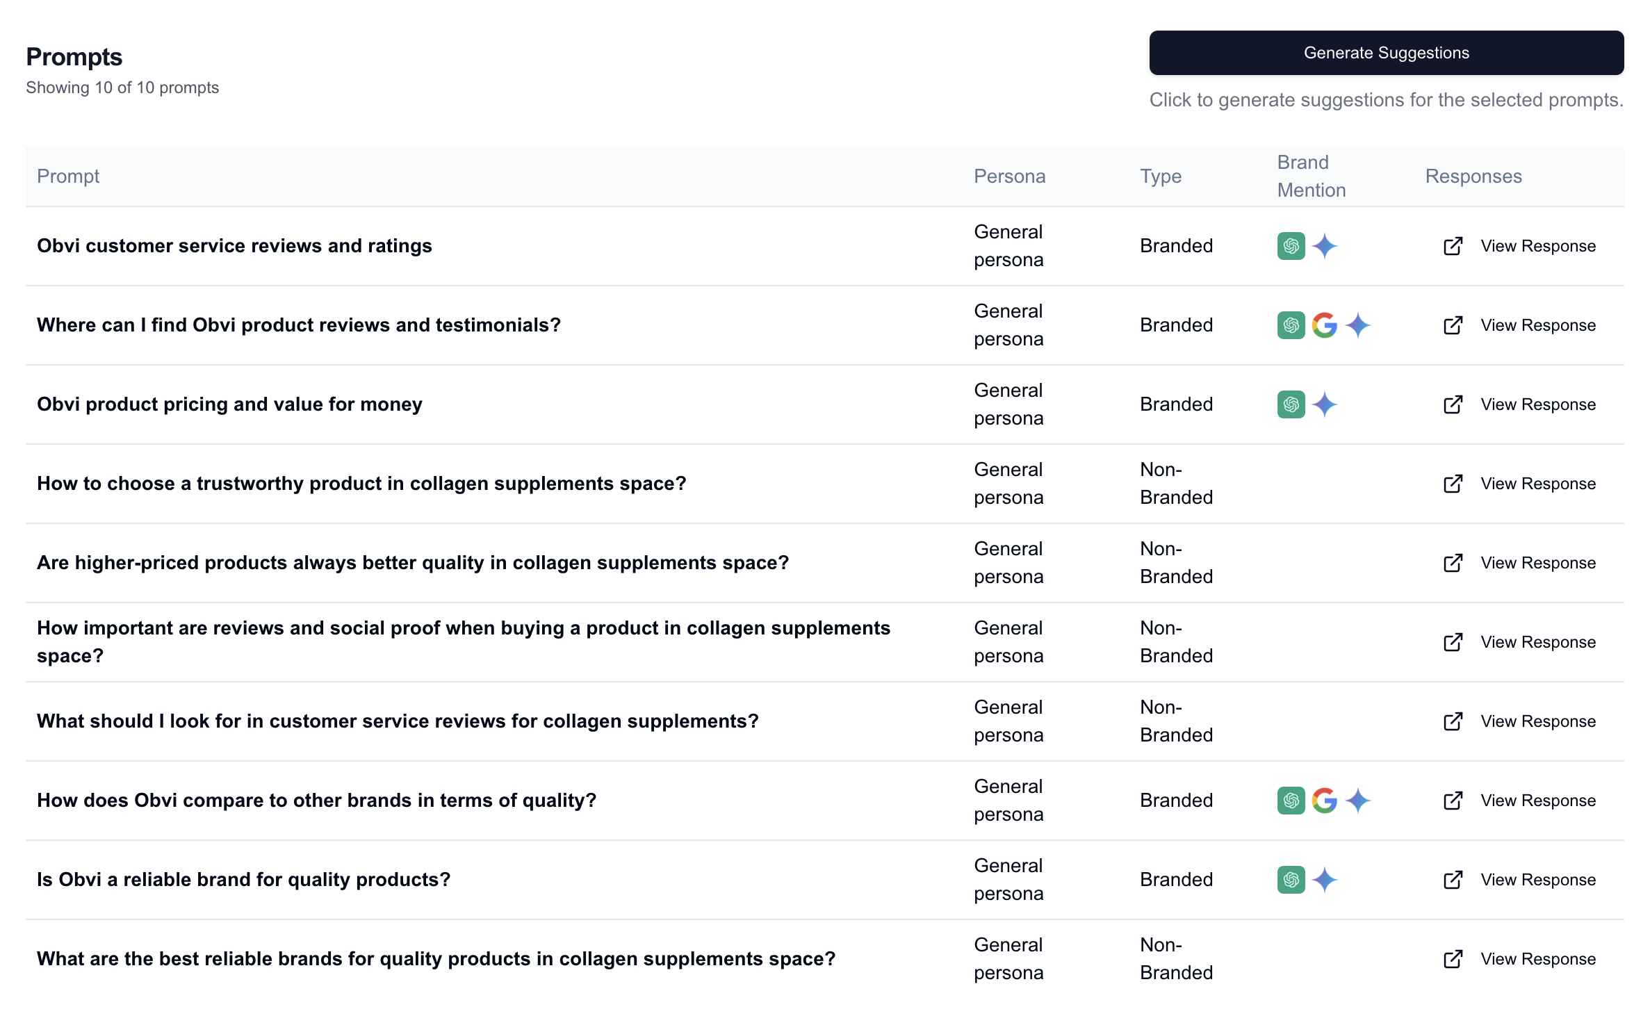
Task: Open external-link icon for 'Are higher-priced products' row
Action: (1453, 563)
